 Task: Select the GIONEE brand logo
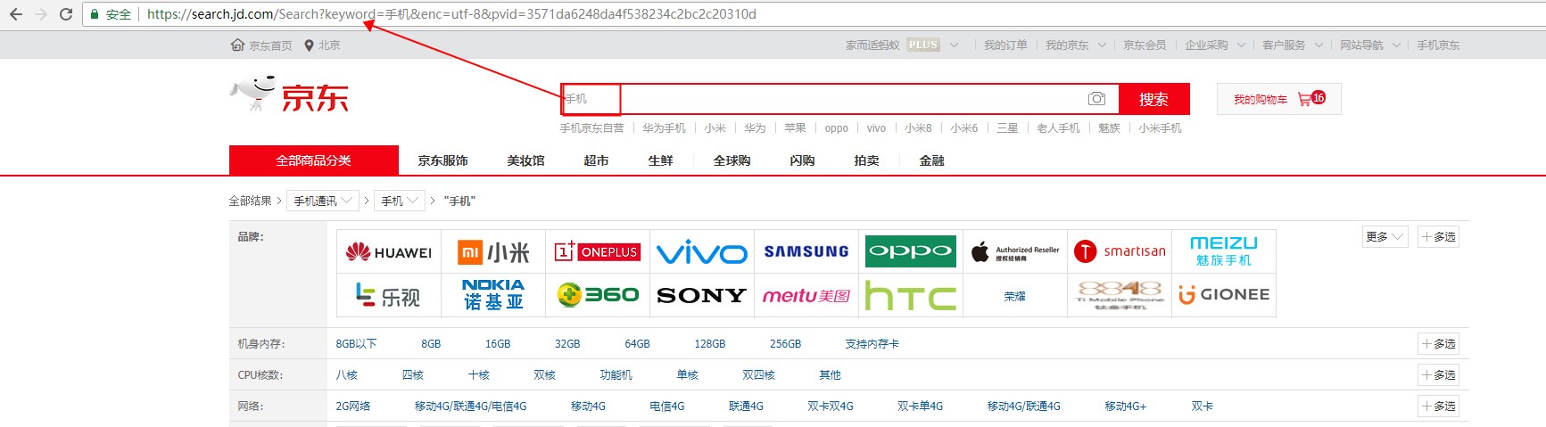tap(1224, 294)
